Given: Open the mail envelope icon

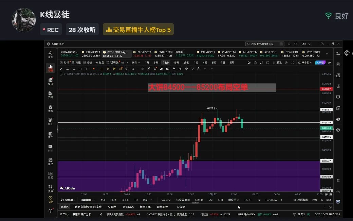Looking at the screenshot, I should pyautogui.click(x=295, y=44).
